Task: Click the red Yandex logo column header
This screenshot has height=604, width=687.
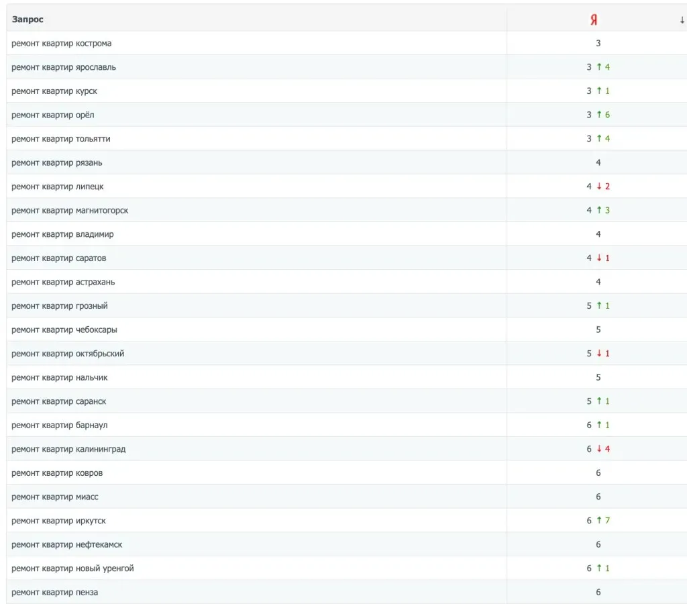Action: (594, 19)
